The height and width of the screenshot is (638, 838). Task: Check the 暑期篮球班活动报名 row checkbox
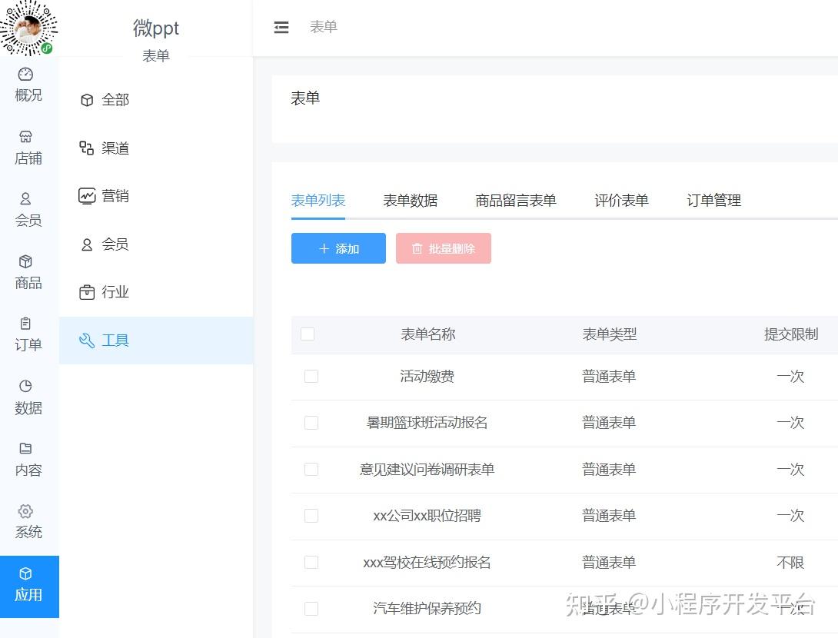(x=311, y=423)
